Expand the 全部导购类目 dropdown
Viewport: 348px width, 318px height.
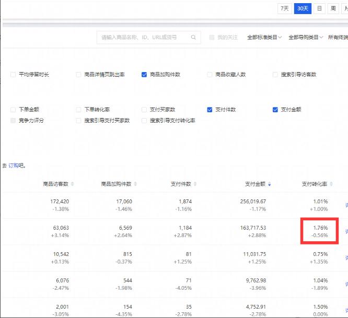tap(306, 38)
